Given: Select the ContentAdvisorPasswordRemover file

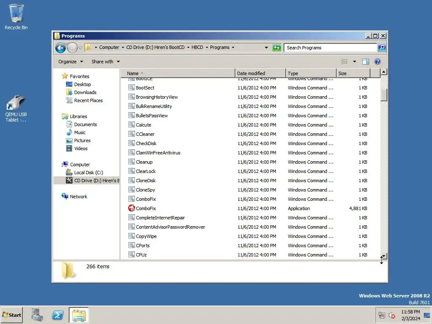Looking at the screenshot, I should [170, 227].
